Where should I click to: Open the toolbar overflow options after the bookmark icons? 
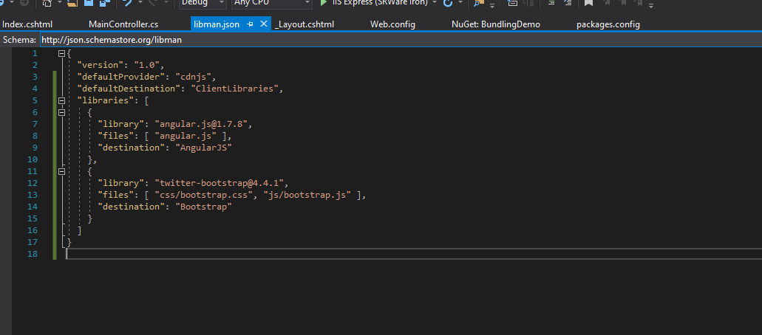point(651,5)
